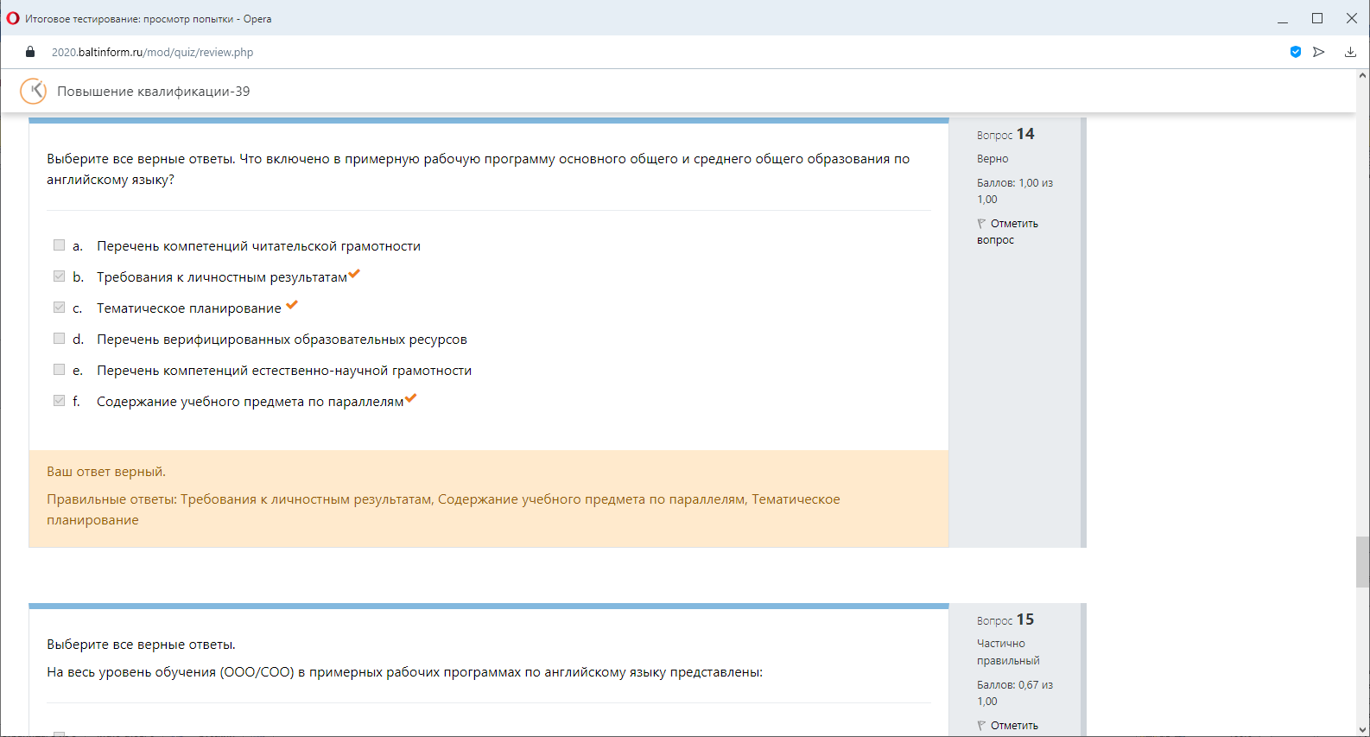Toggle checkbox e. Перечень компетенций естественно-научной грамотности
The width and height of the screenshot is (1370, 737).
[59, 370]
